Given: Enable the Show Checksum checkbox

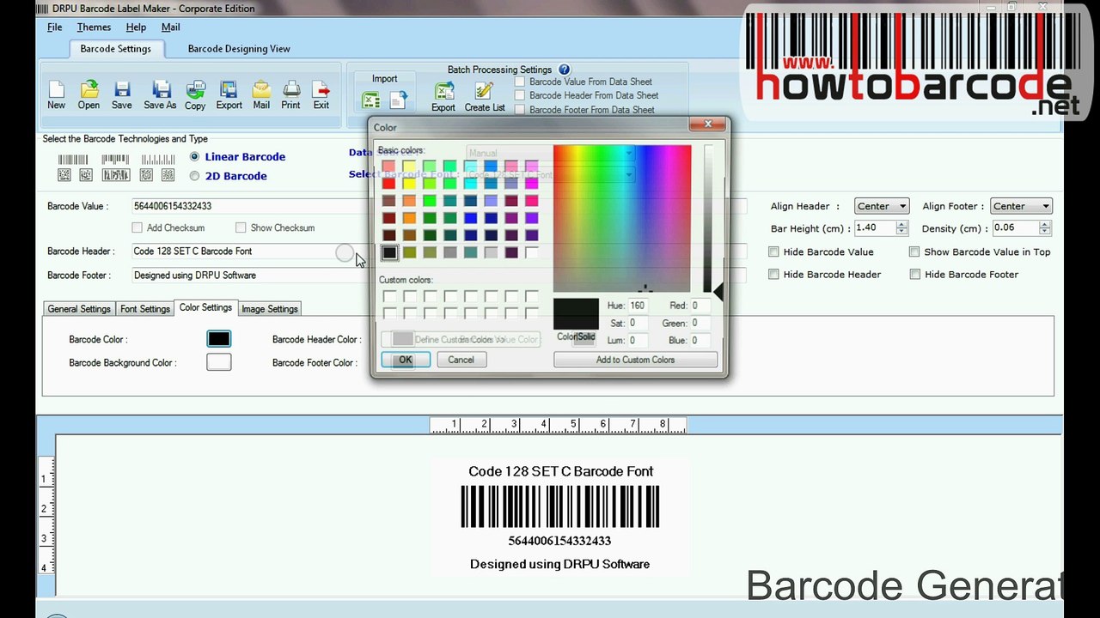Looking at the screenshot, I should [241, 227].
